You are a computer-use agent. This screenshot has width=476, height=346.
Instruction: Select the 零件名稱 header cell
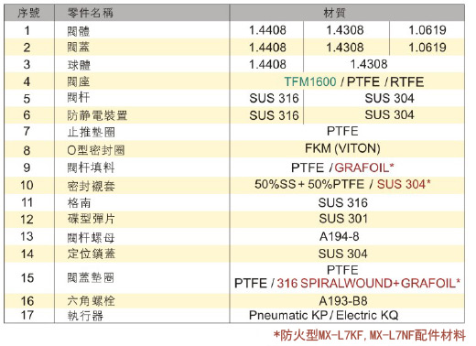[142, 13]
